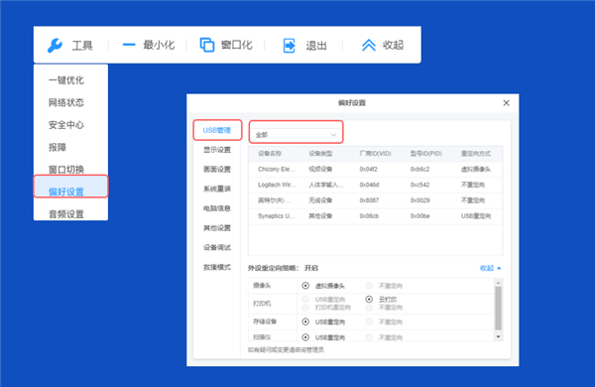This screenshot has height=387, width=595.
Task: Select 不重定向 radio for 摄像头
Action: pos(369,285)
